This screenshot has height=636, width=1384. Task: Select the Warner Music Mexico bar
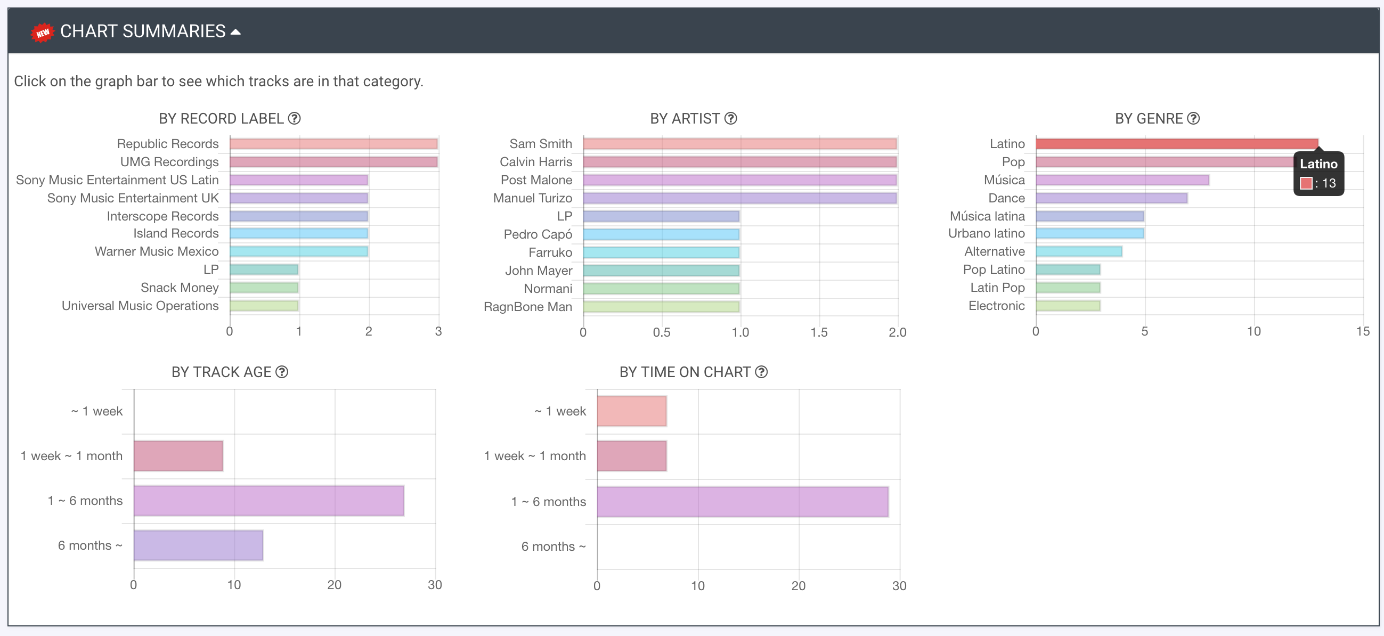299,251
